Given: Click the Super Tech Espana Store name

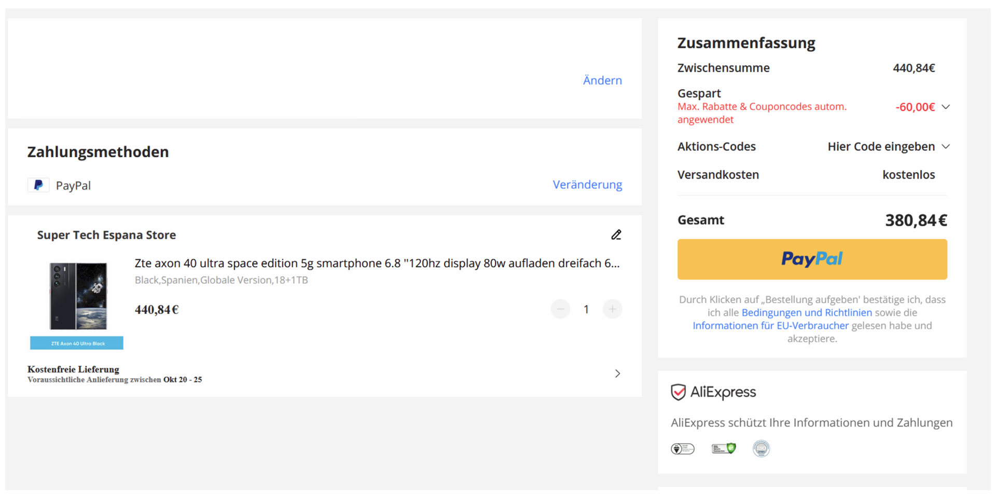Looking at the screenshot, I should coord(106,235).
